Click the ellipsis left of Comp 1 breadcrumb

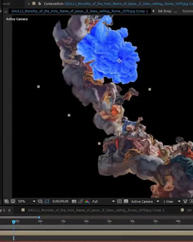6,12
